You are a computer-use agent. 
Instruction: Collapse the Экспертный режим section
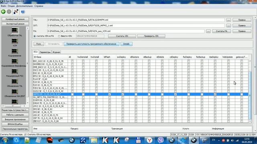[15, 24]
